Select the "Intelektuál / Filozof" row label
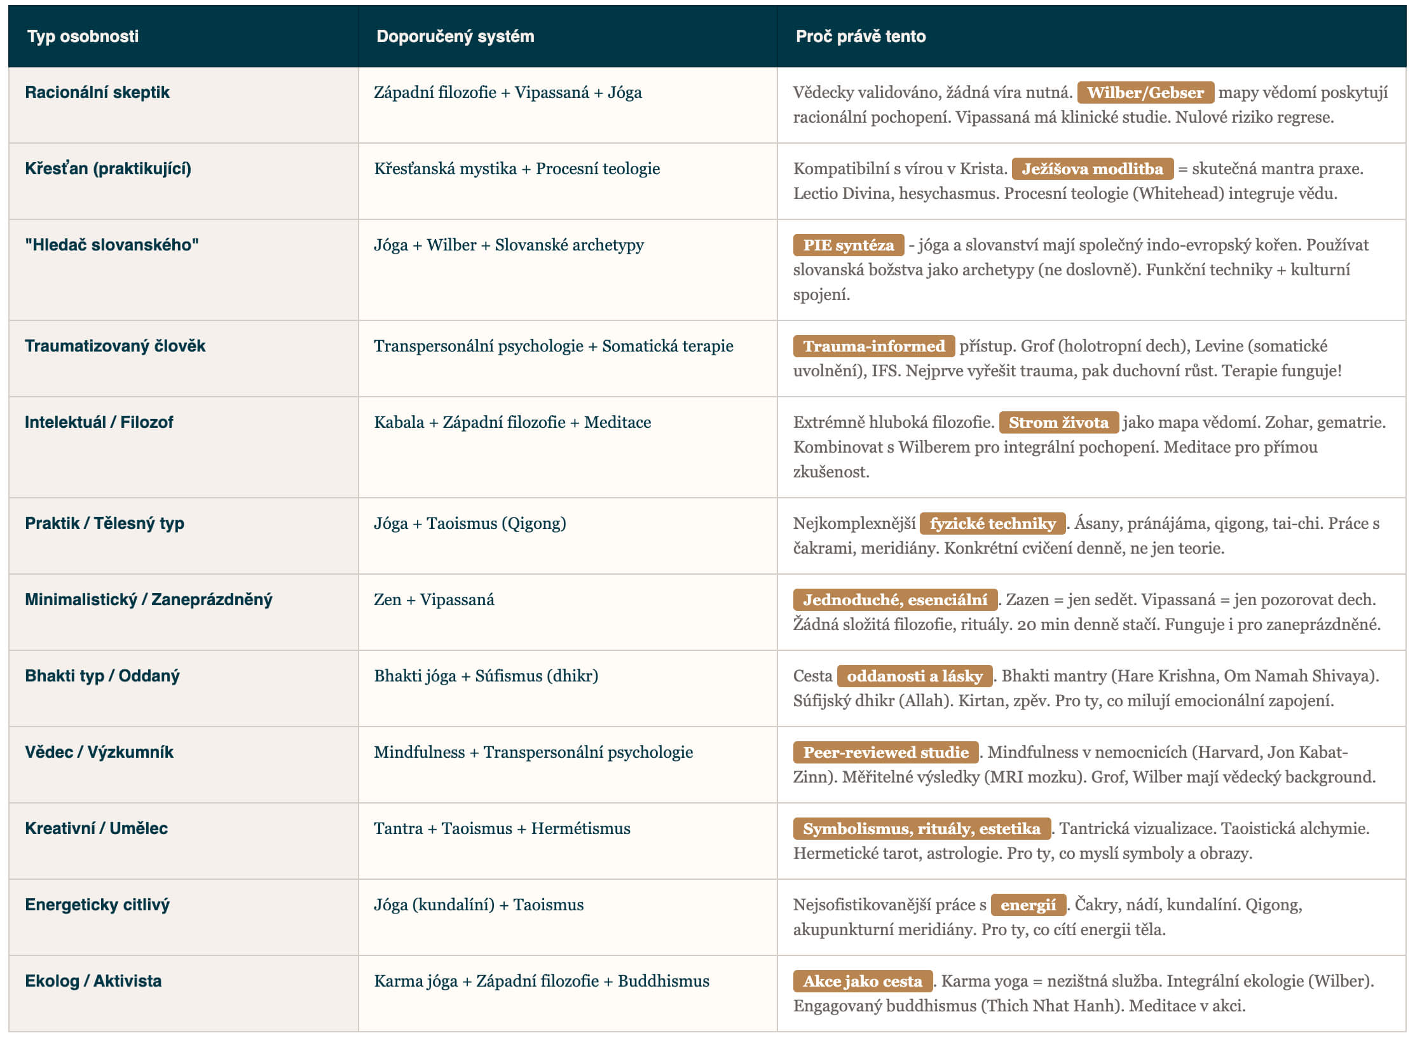 99,423
